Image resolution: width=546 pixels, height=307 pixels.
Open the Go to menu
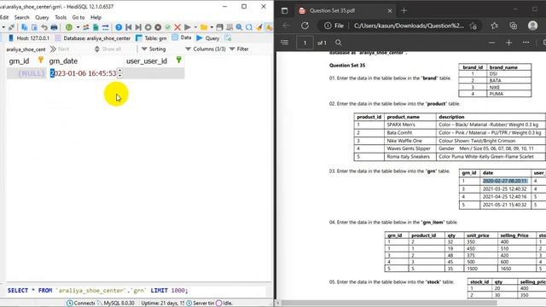point(78,17)
